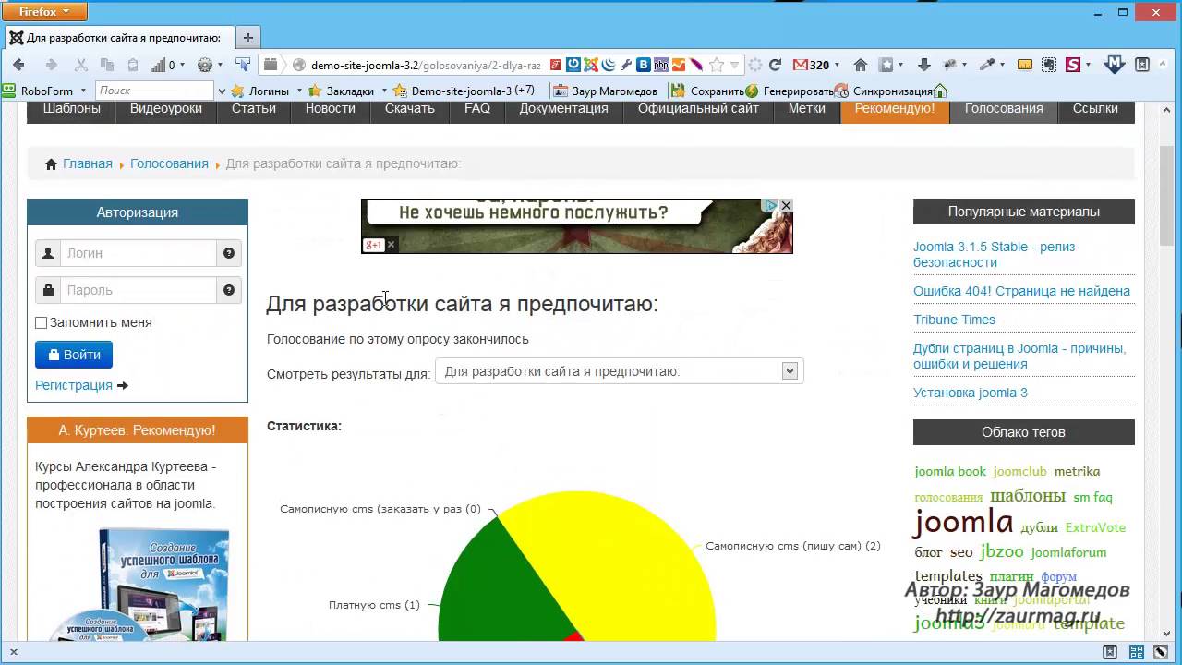Open the poll selection dropdown
The width and height of the screenshot is (1182, 665).
tap(619, 371)
